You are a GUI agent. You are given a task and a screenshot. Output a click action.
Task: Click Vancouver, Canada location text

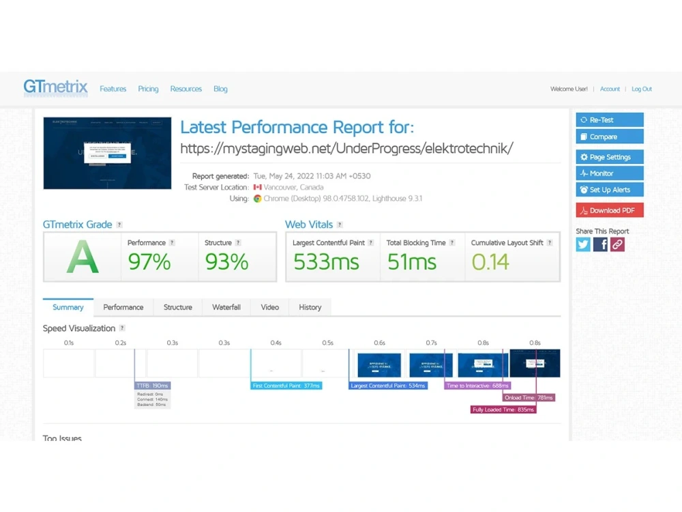pos(293,187)
